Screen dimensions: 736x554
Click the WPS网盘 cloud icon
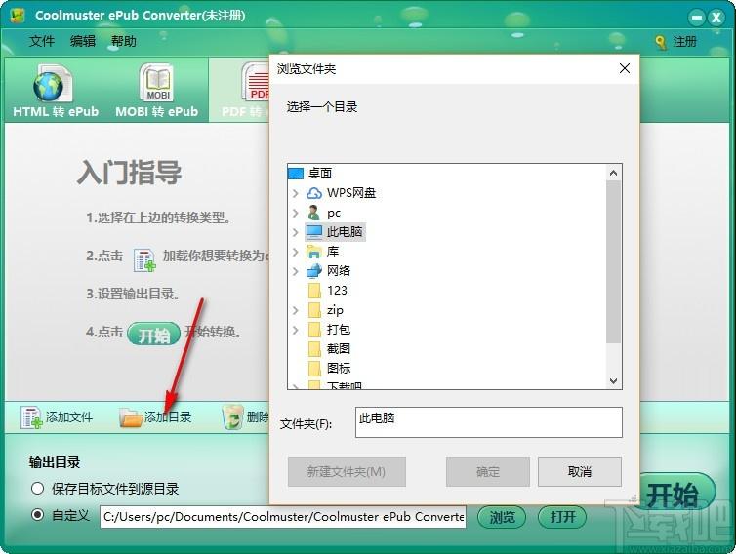pyautogui.click(x=314, y=193)
